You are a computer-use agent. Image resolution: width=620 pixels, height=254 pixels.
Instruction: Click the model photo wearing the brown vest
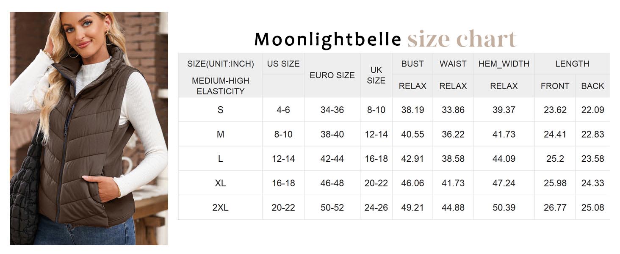pyautogui.click(x=89, y=128)
